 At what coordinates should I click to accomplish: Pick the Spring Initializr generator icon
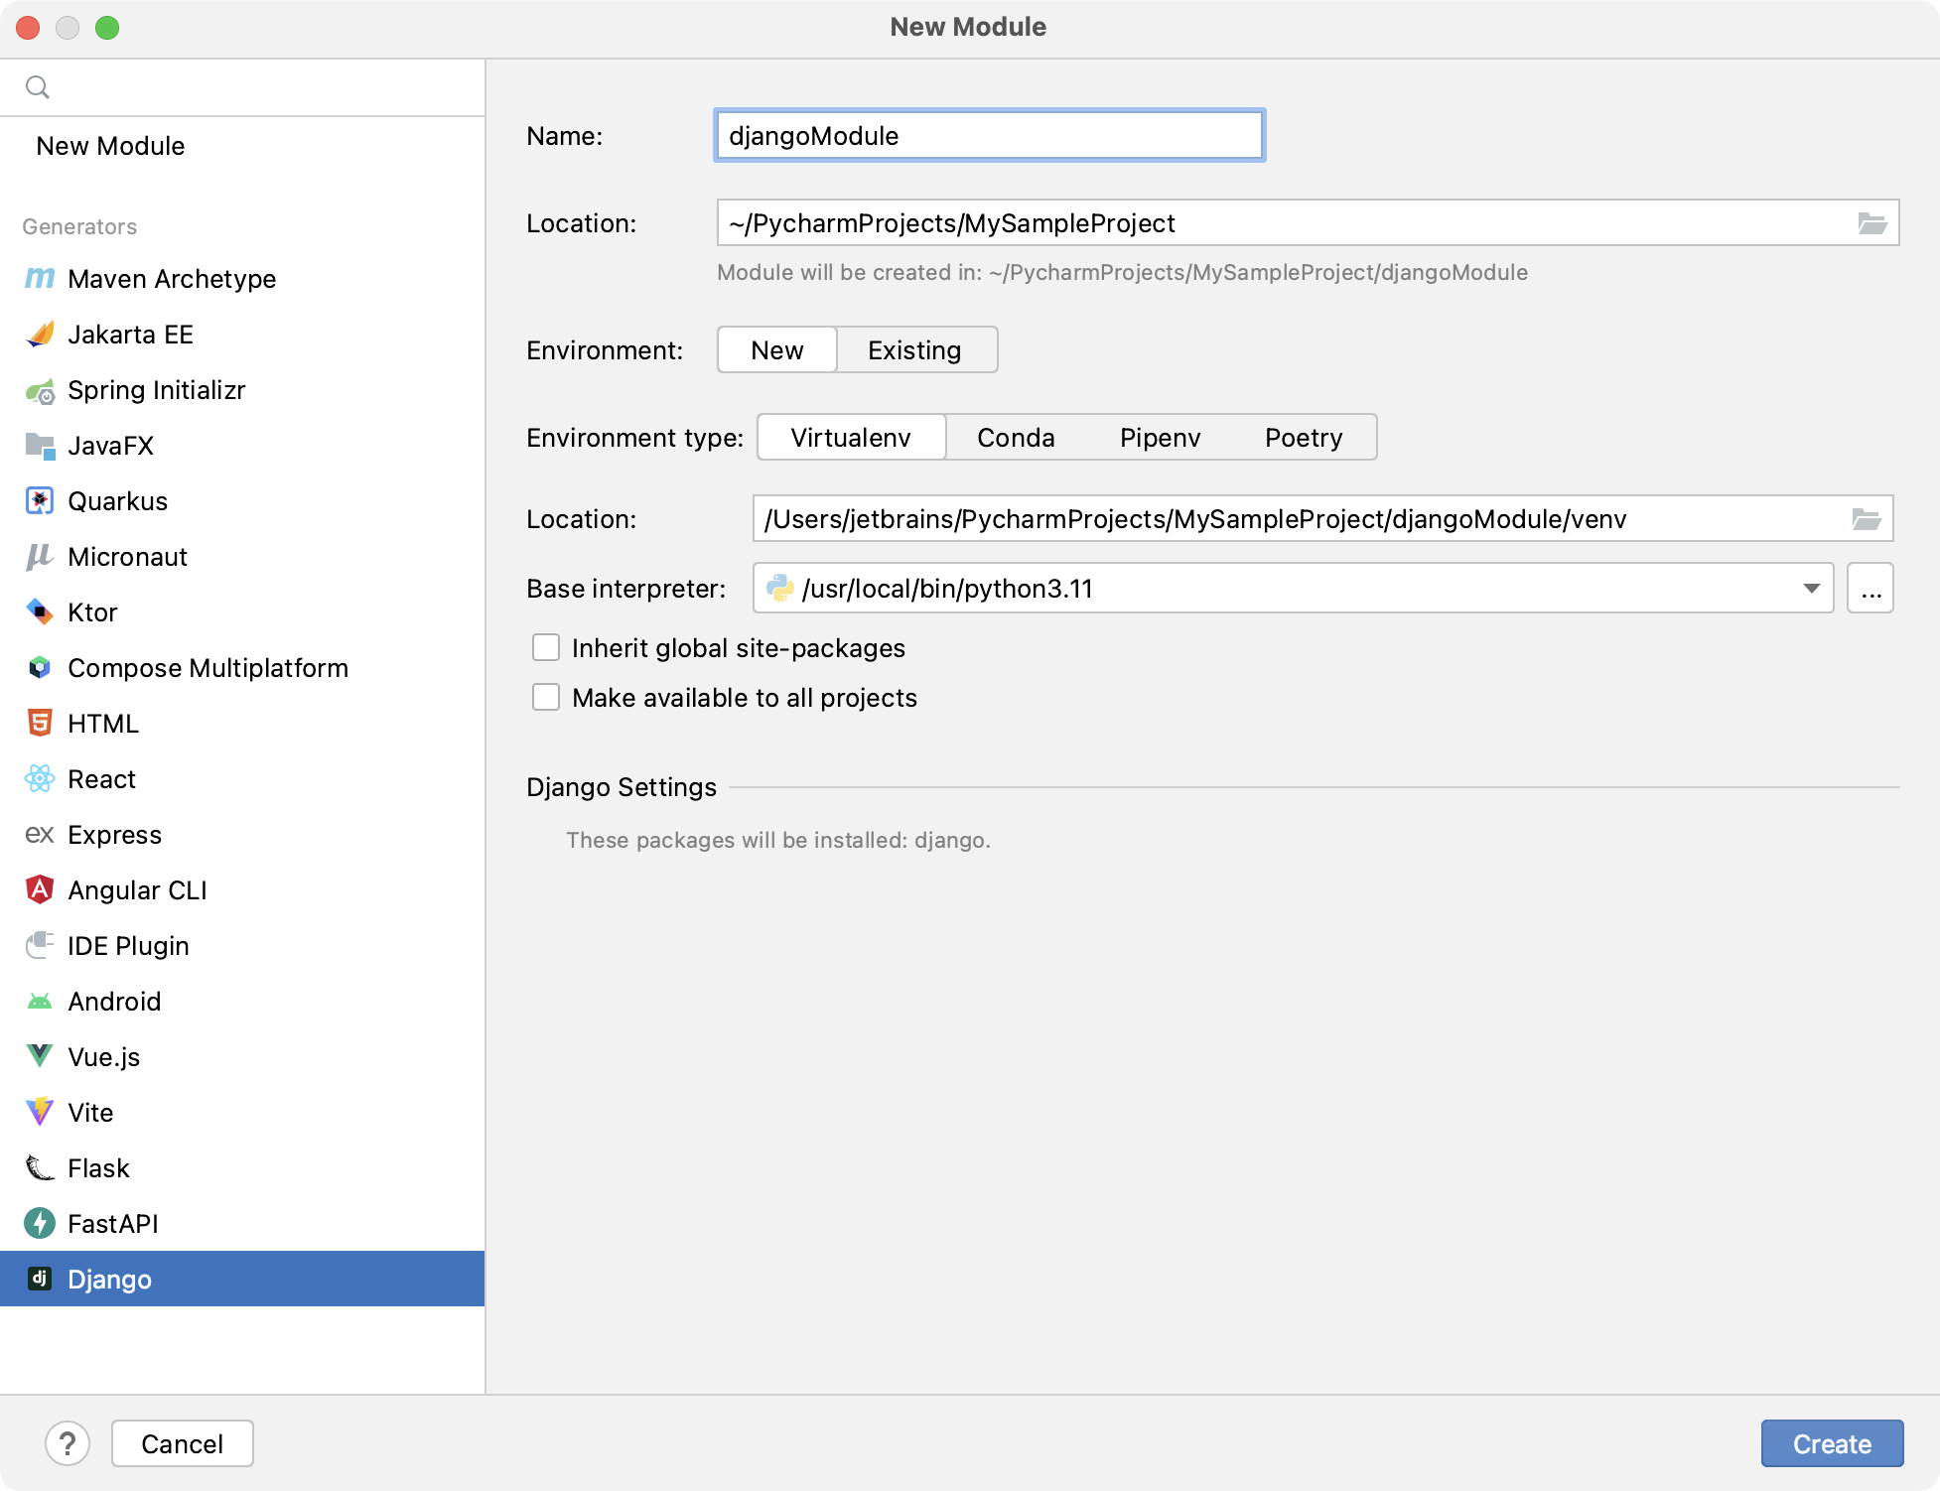click(x=40, y=390)
